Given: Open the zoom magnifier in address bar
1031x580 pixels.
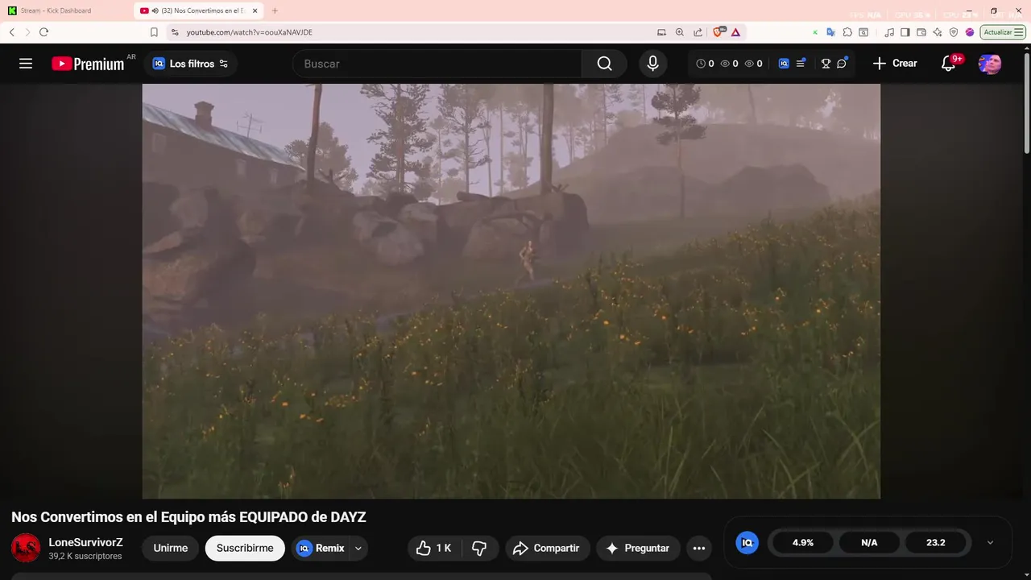Looking at the screenshot, I should (679, 32).
